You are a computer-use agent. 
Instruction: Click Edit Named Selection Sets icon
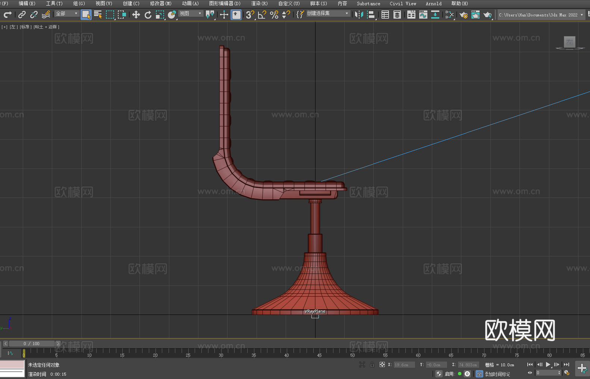(300, 15)
